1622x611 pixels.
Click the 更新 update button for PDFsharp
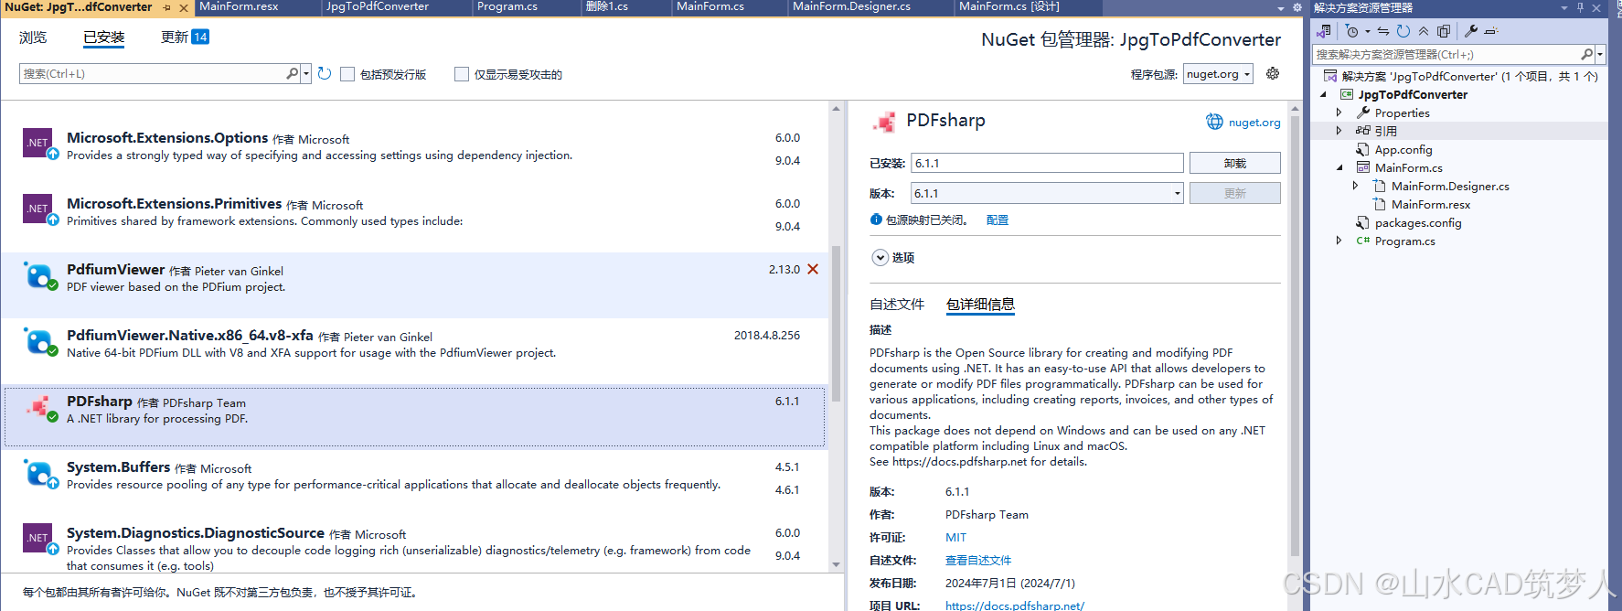(1234, 193)
